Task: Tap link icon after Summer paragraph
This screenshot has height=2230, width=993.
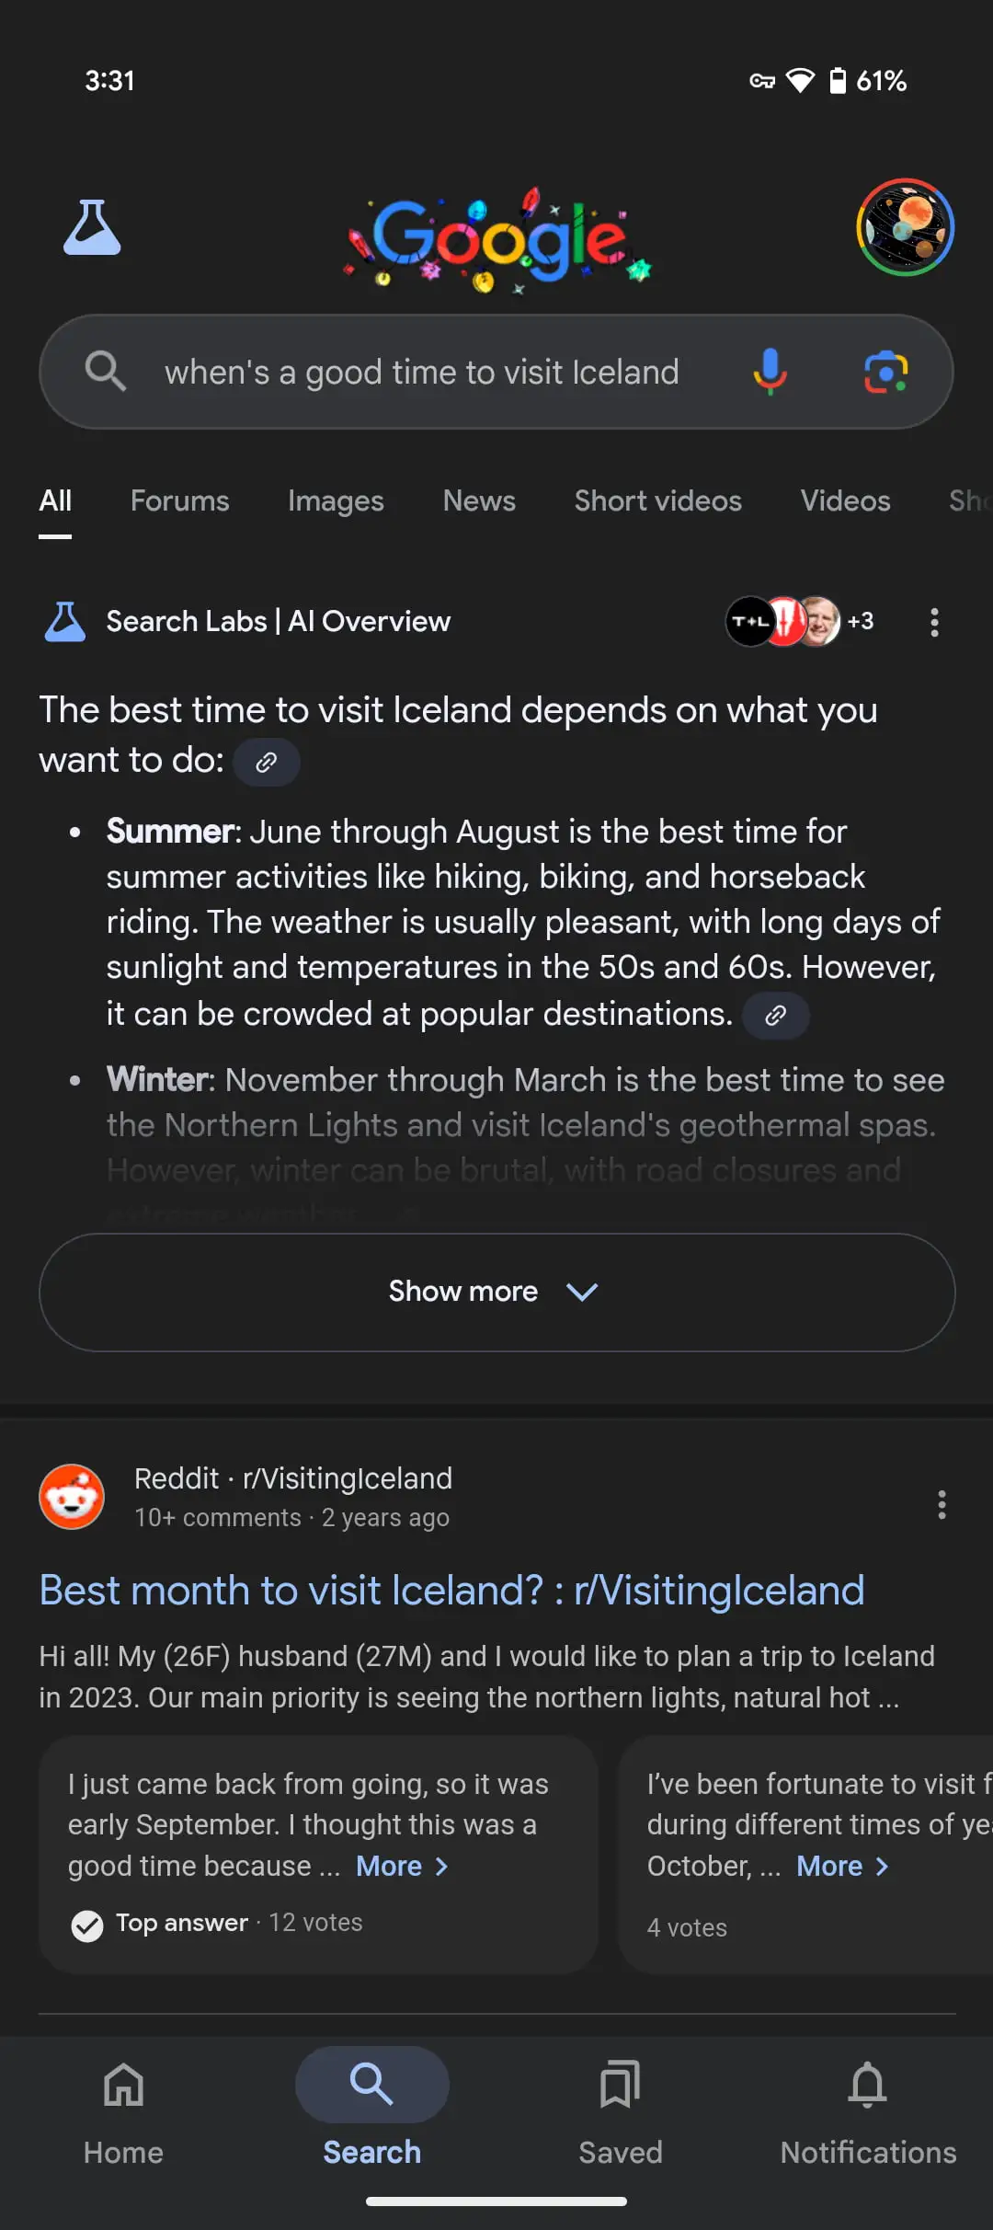Action: point(776,1015)
